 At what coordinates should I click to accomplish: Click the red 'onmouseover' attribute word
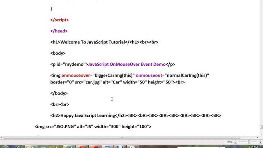pyautogui.click(x=76, y=75)
